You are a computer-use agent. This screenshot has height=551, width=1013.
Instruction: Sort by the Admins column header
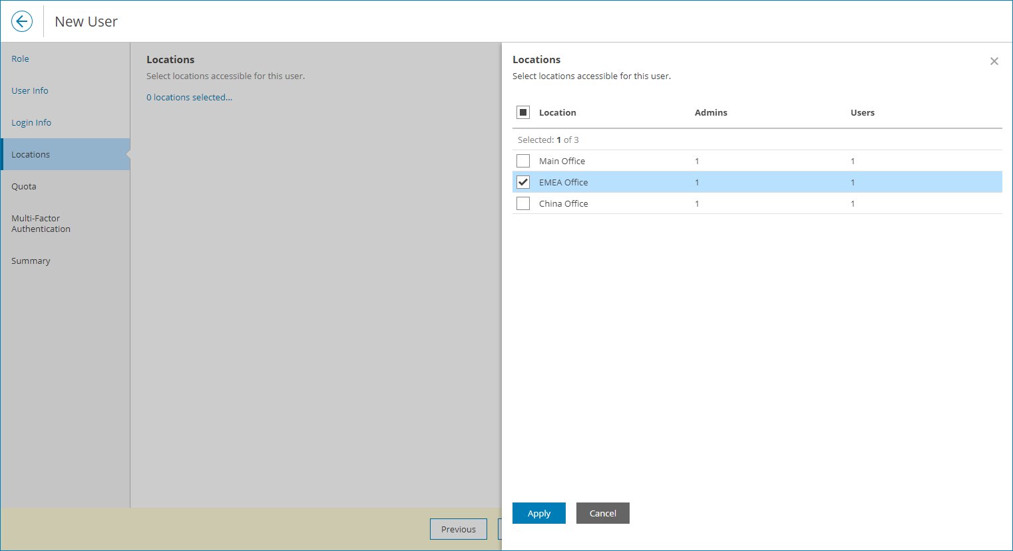pyautogui.click(x=711, y=112)
